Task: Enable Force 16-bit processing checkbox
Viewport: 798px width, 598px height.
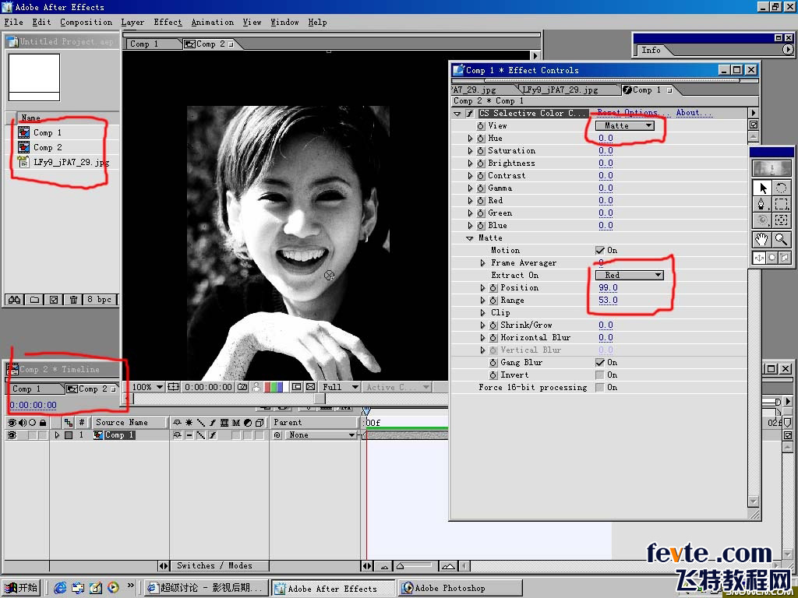Action: [600, 388]
